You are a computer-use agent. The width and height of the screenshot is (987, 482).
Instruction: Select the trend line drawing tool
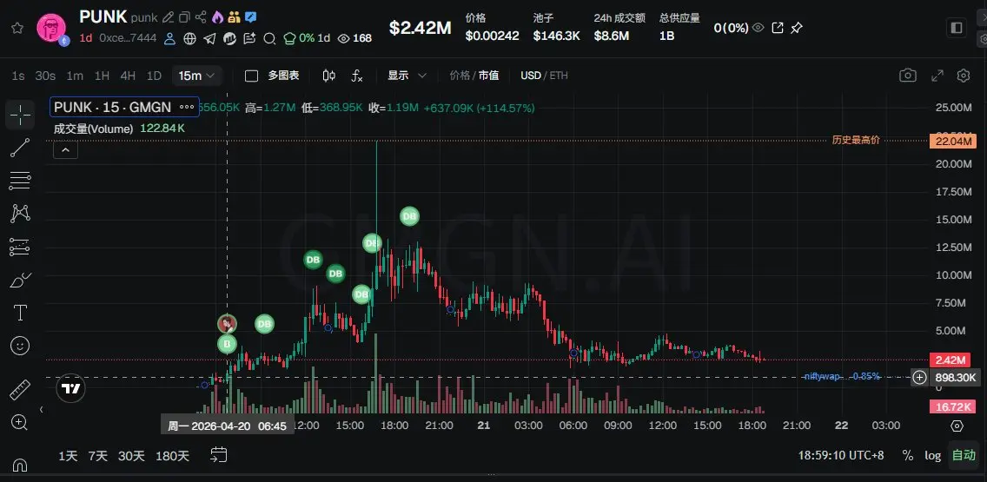point(20,149)
